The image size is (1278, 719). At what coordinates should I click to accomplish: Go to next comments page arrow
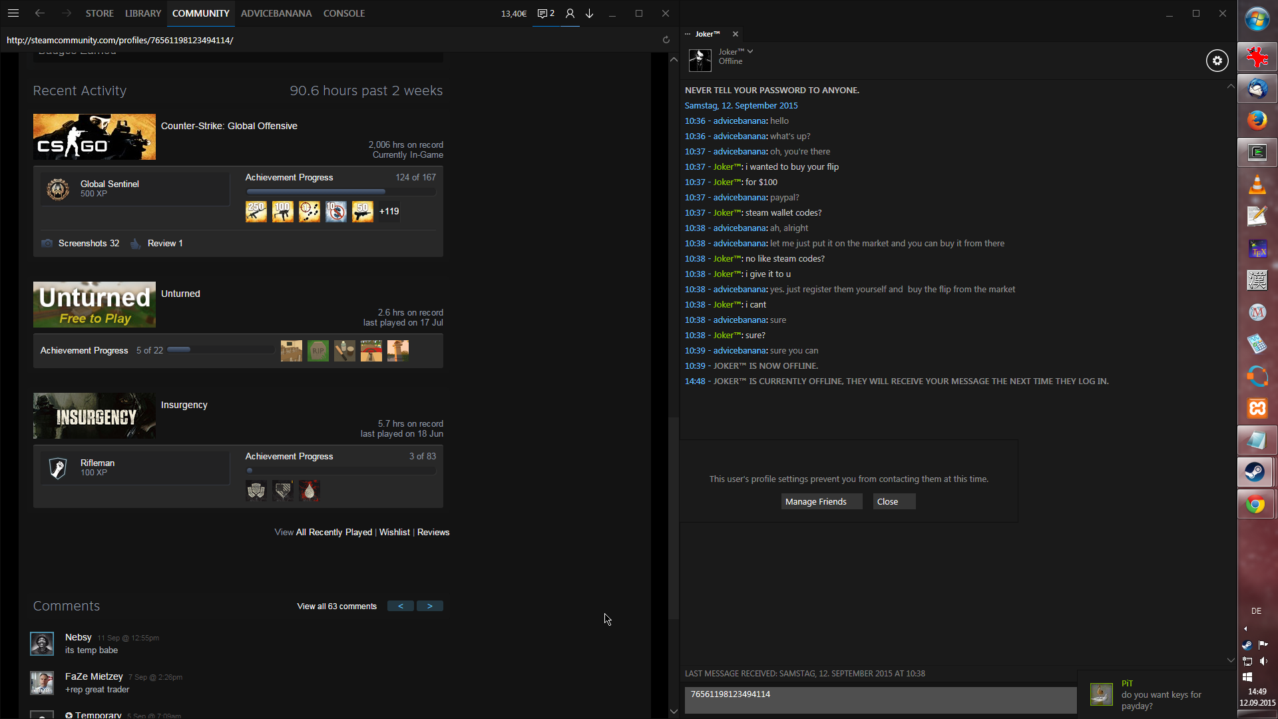[x=430, y=606]
